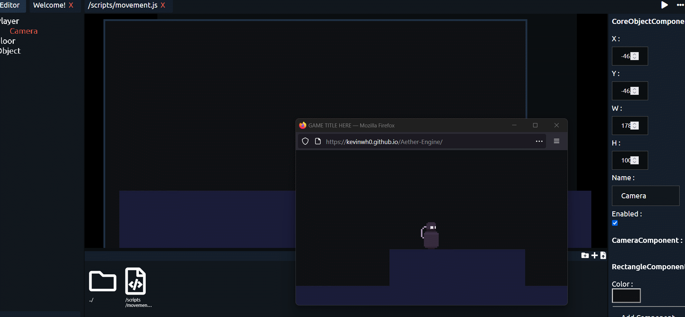
Task: Open the Firefox address bar three-dot menu
Action: [x=539, y=141]
